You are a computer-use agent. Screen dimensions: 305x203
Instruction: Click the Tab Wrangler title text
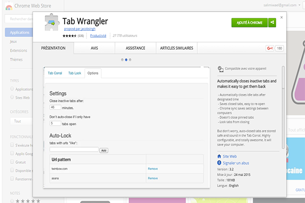(85, 21)
